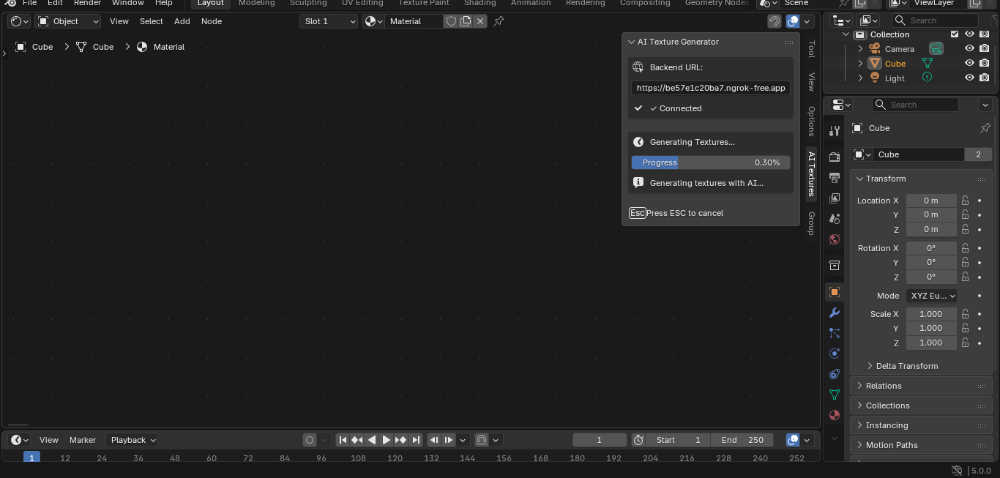Open the Node menu in editor header

(x=212, y=21)
